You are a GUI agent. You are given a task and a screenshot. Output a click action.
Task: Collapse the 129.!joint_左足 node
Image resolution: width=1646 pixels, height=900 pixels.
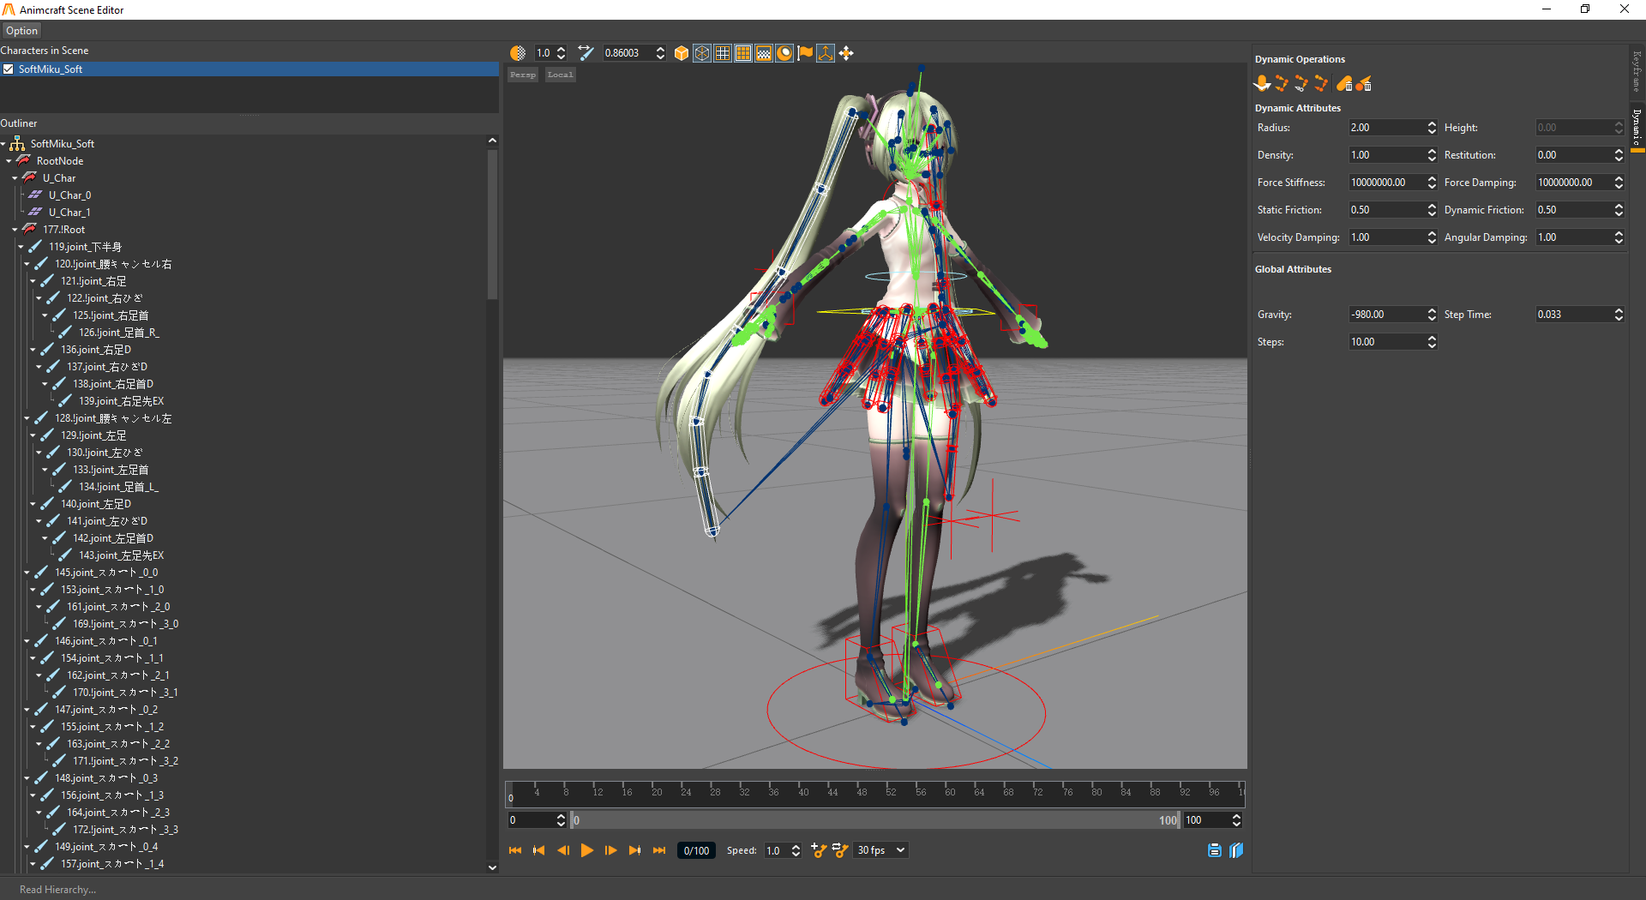pos(33,435)
